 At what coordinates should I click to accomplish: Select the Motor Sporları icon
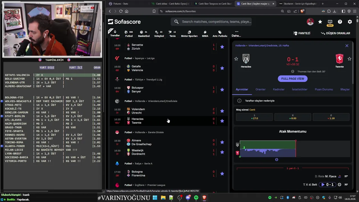point(189,34)
